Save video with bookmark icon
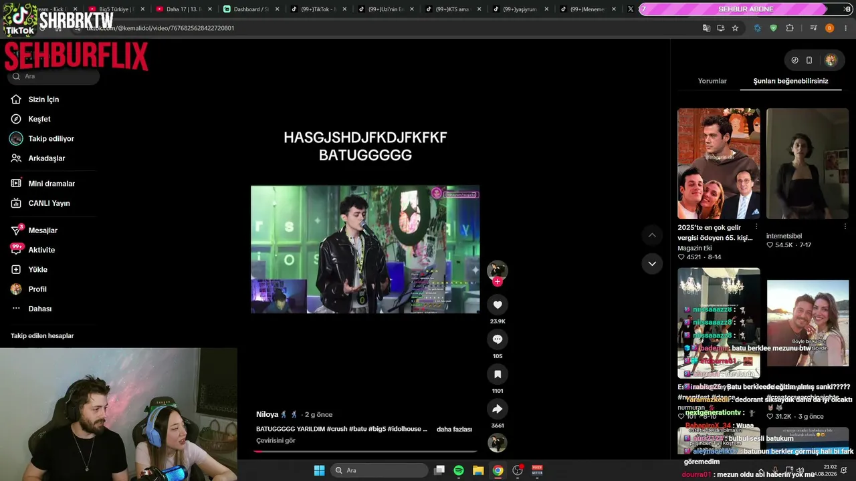Image resolution: width=856 pixels, height=481 pixels. [498, 374]
